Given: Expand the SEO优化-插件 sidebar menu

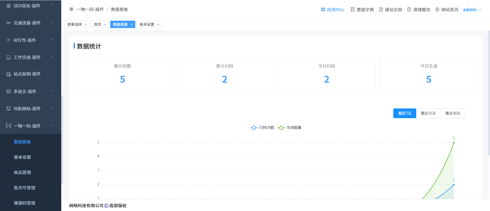Looking at the screenshot, I should [x=31, y=6].
